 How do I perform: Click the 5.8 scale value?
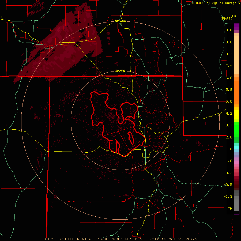229,90
